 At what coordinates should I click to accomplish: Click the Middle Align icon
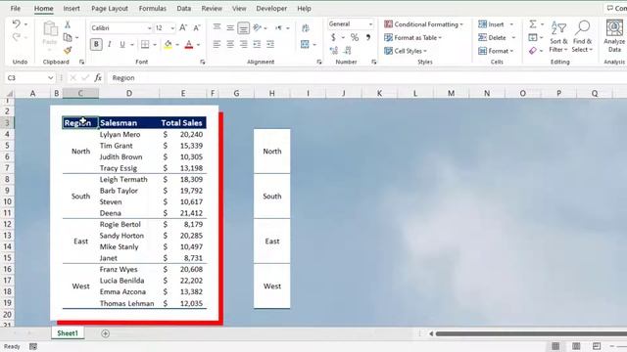pyautogui.click(x=230, y=27)
